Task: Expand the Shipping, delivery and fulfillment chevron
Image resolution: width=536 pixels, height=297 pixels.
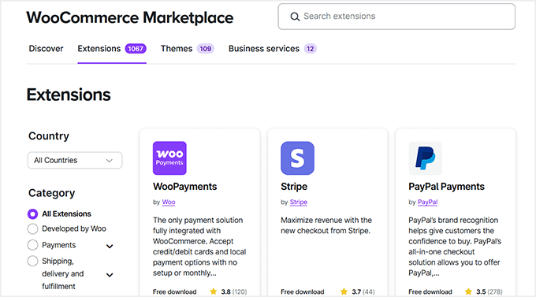Action: 110,275
